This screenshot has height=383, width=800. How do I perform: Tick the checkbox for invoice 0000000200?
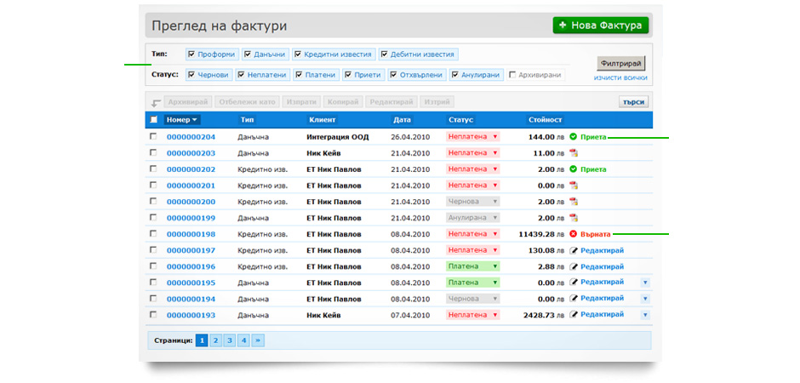[x=153, y=202]
